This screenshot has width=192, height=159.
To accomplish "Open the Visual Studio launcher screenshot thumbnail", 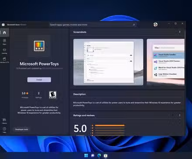I will point(166,62).
